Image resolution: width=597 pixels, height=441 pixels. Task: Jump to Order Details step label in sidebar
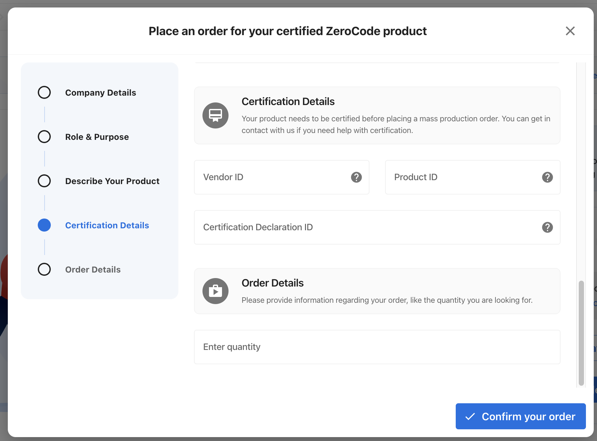(x=93, y=270)
